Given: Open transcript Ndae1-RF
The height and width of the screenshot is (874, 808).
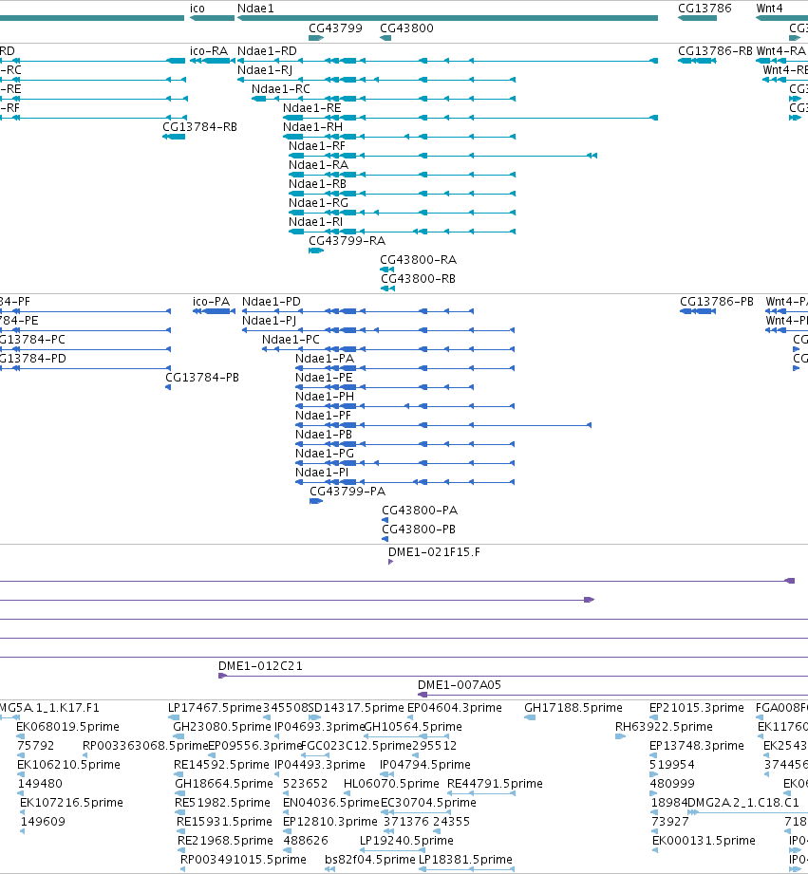Looking at the screenshot, I should [x=317, y=145].
